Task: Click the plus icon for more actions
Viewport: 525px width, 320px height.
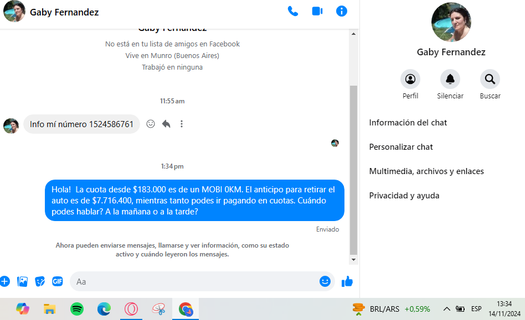Action: click(5, 281)
